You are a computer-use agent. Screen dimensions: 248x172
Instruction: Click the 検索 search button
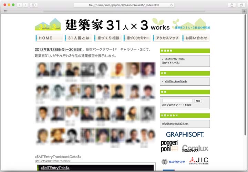(x=198, y=101)
